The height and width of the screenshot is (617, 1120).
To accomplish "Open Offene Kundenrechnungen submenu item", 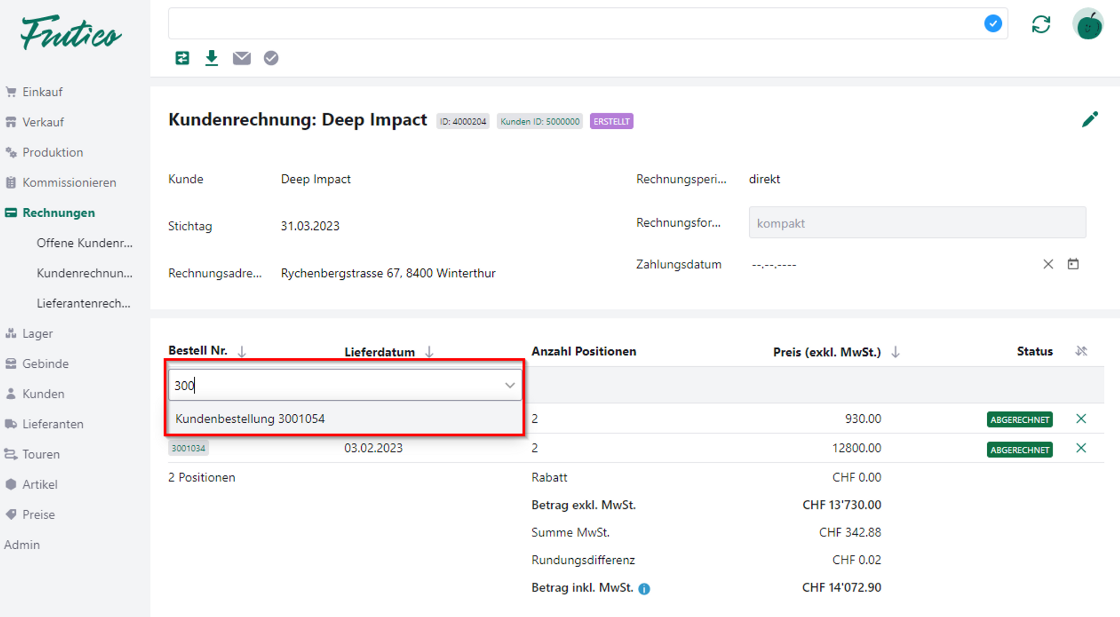I will pos(84,243).
